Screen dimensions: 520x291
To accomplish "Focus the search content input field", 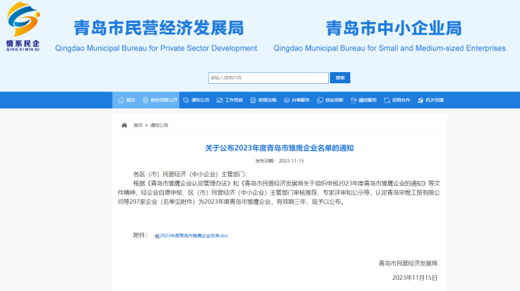I will 268,77.
